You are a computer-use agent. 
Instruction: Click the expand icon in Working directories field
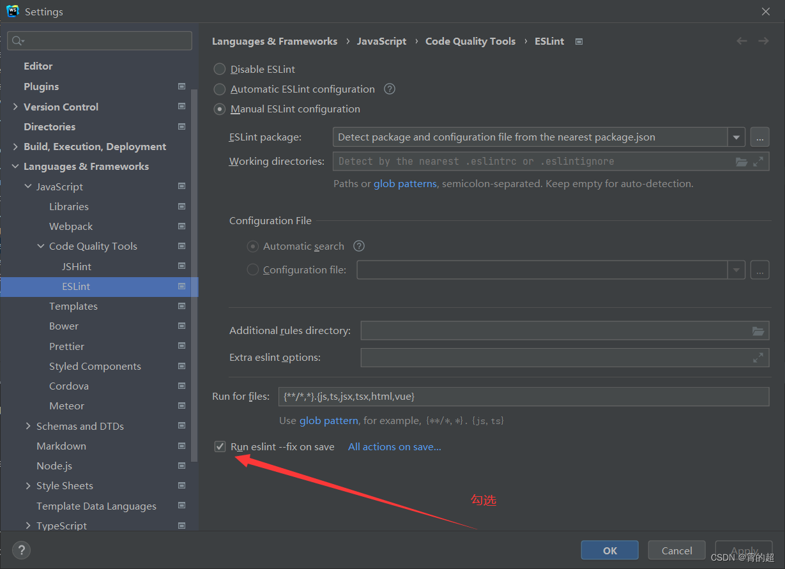pyautogui.click(x=758, y=162)
